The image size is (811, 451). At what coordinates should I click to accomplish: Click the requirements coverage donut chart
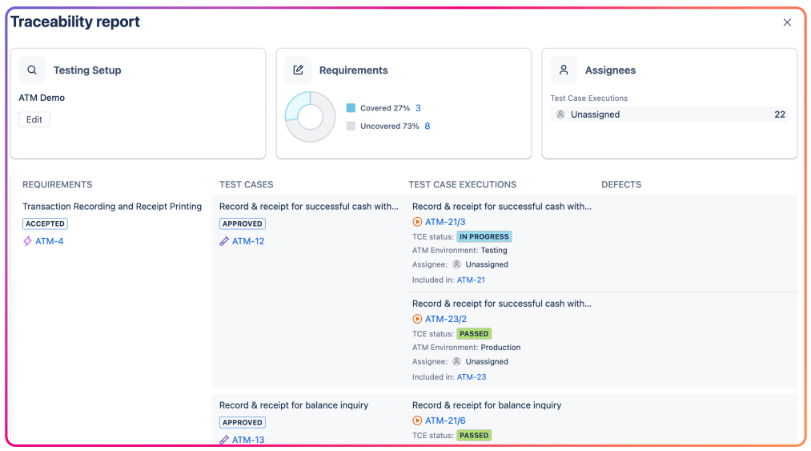311,117
